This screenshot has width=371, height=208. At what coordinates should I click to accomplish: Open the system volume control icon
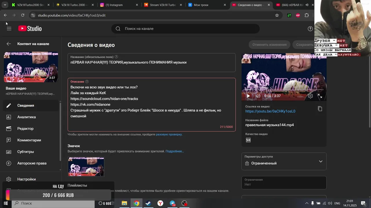pos(330,203)
